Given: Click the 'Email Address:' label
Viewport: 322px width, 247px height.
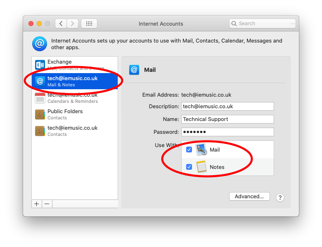Looking at the screenshot, I should (x=161, y=95).
